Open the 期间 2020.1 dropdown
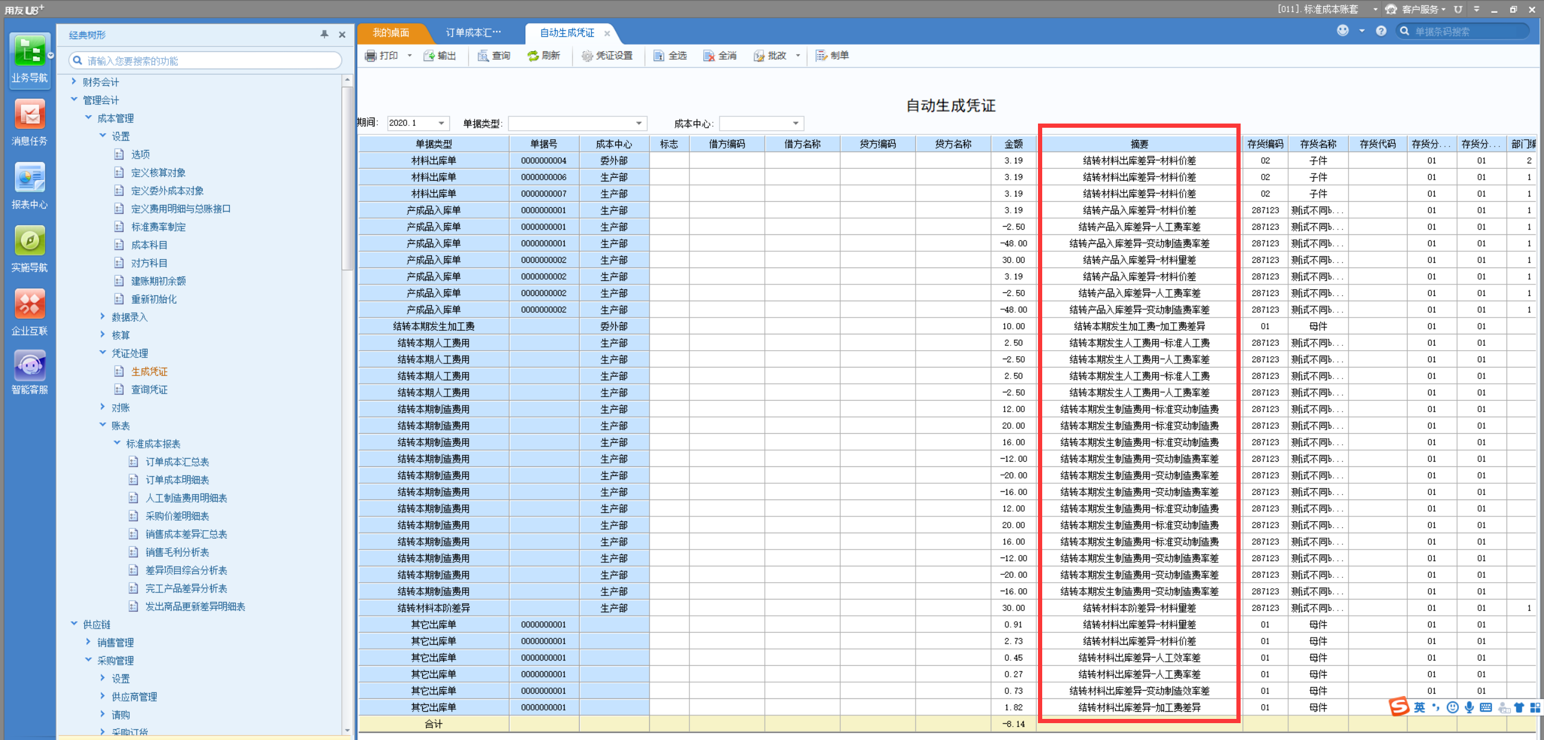This screenshot has height=740, width=1544. click(x=441, y=124)
